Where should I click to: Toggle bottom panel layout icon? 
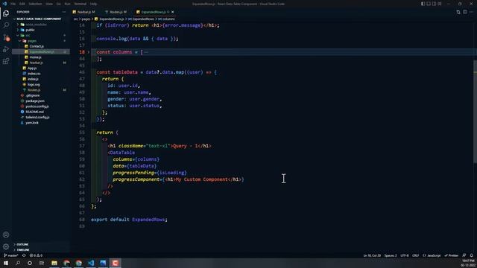click(x=429, y=4)
